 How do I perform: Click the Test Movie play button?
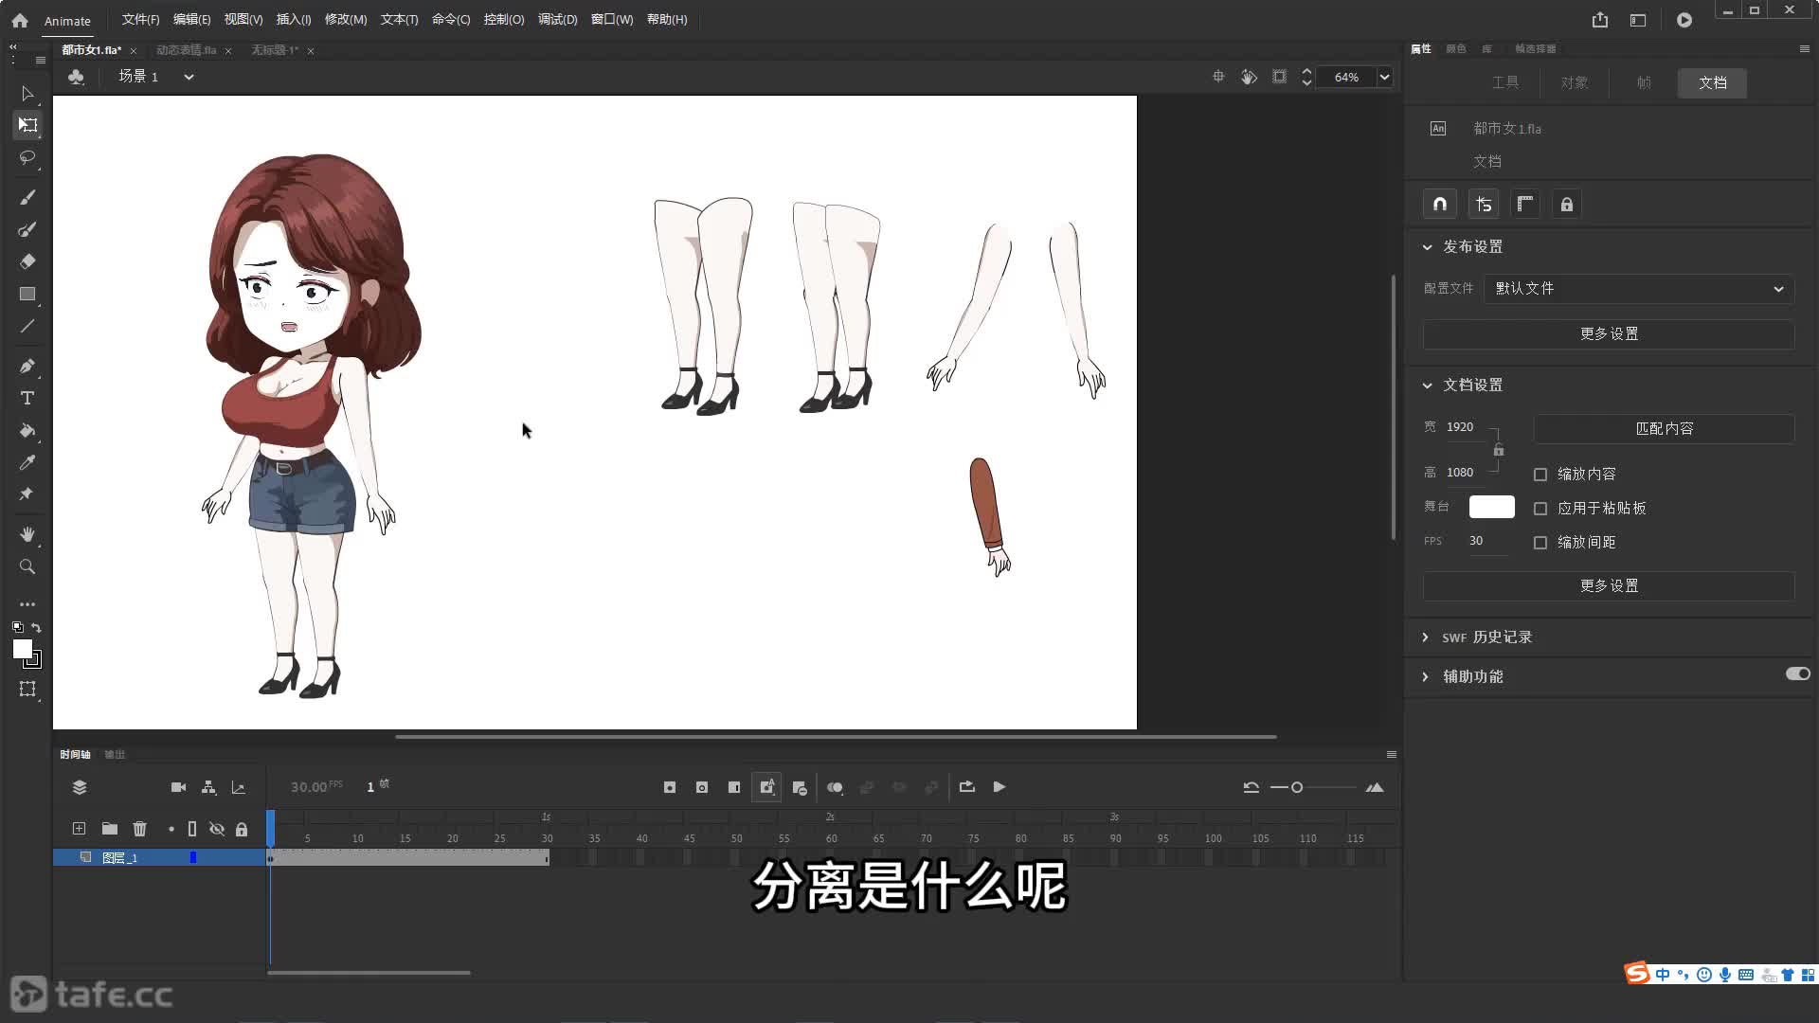(x=1684, y=20)
